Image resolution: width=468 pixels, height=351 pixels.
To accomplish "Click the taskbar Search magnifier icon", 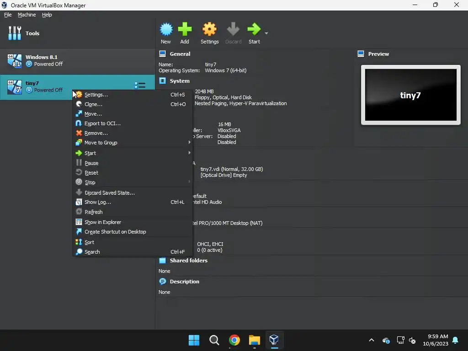I will tap(214, 340).
